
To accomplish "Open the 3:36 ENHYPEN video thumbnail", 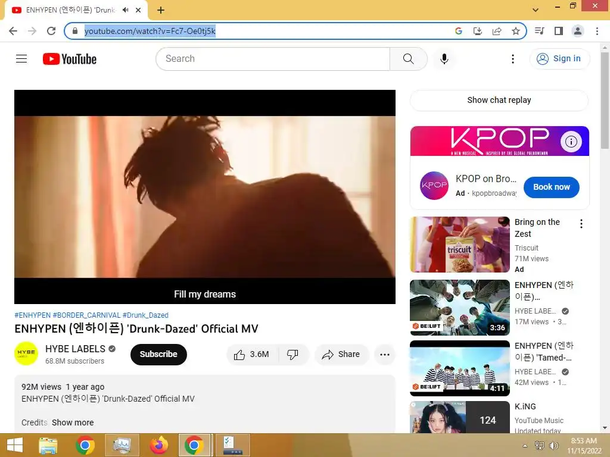I will click(460, 308).
